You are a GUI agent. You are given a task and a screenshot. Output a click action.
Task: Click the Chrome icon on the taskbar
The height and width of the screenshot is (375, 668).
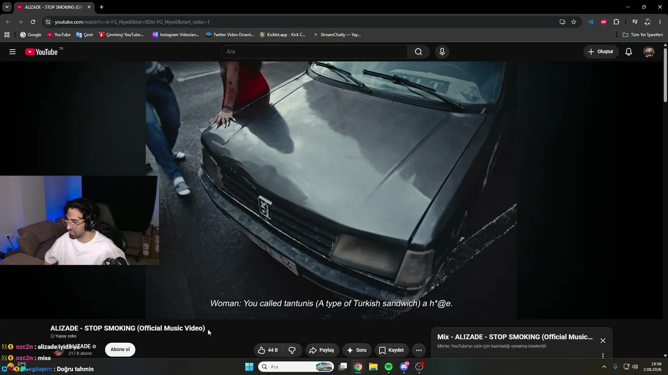[357, 367]
